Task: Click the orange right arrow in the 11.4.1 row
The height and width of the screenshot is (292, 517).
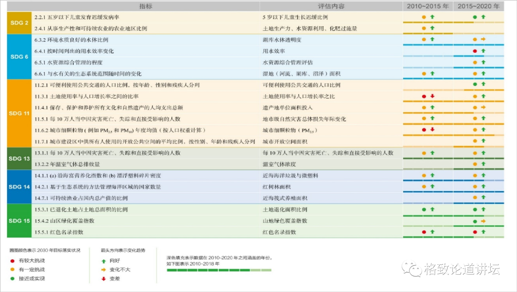Action: (x=483, y=107)
